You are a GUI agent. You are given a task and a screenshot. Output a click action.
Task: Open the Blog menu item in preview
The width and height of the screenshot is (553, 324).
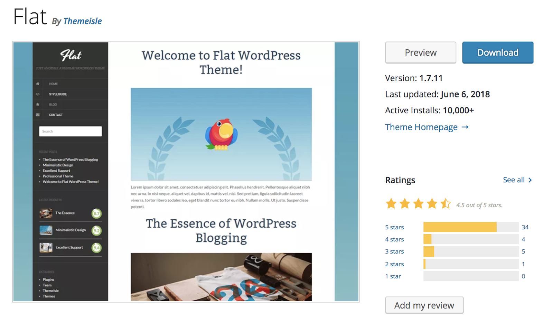[x=53, y=104]
